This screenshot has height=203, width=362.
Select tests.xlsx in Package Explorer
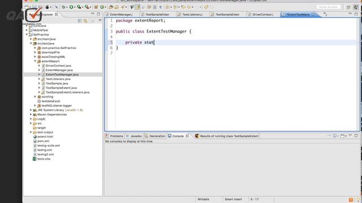pyautogui.click(x=44, y=159)
